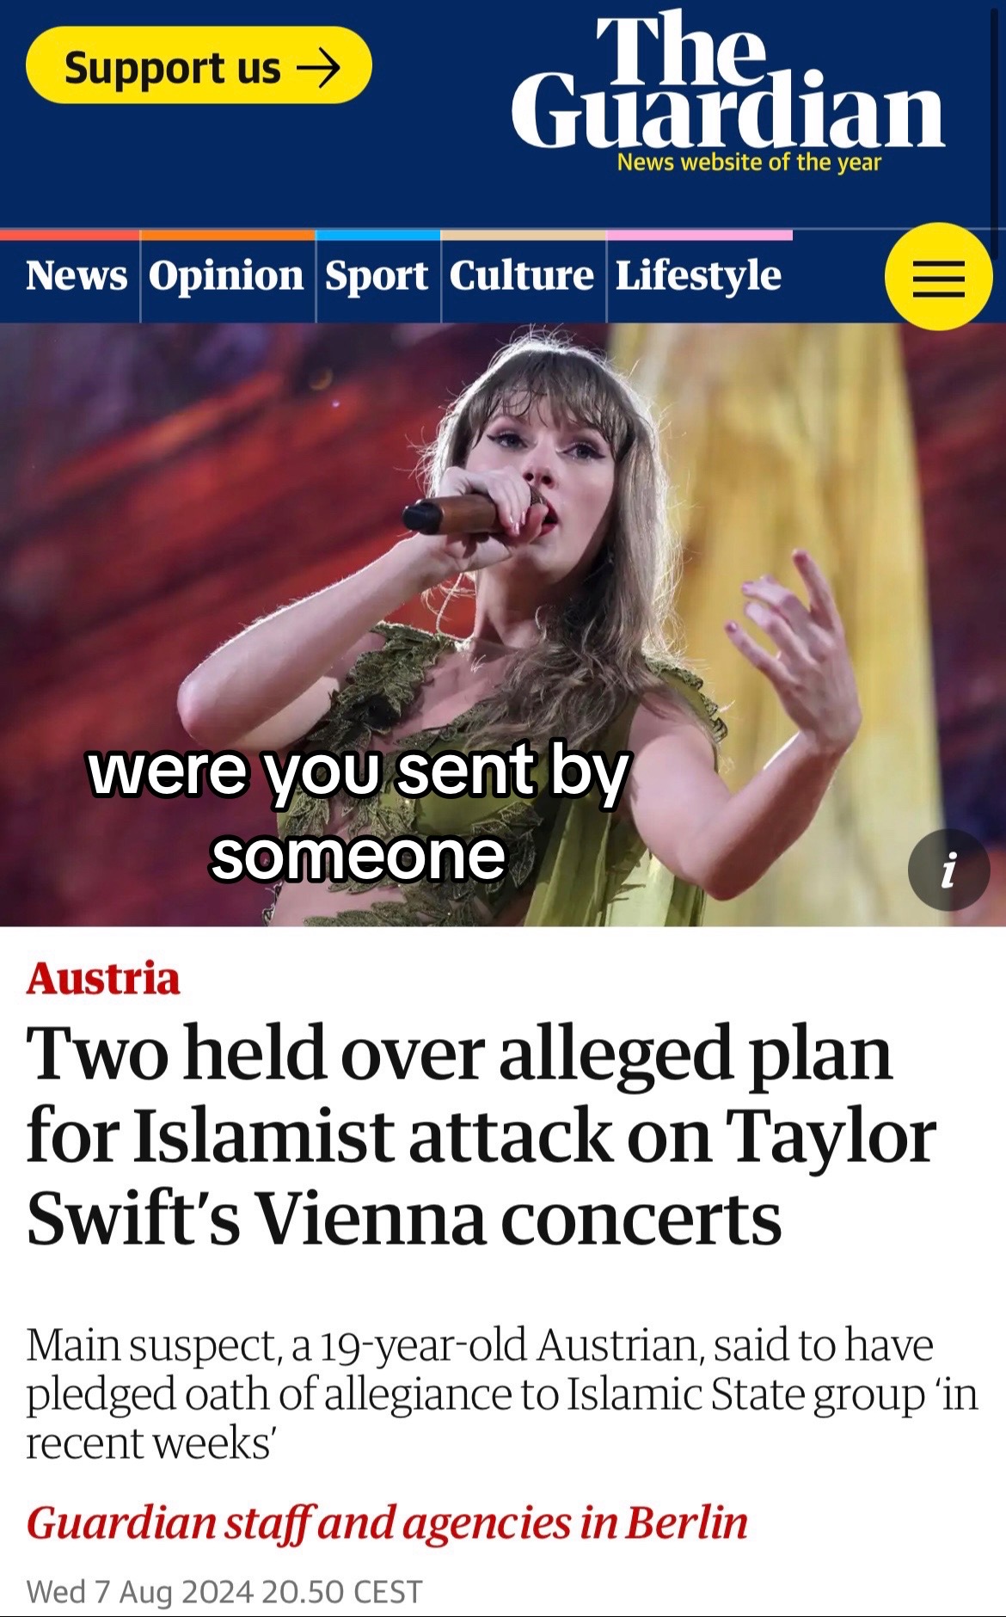Viewport: 1006px width, 1617px height.
Task: Click the orange bar above Opinion
Action: 227,235
